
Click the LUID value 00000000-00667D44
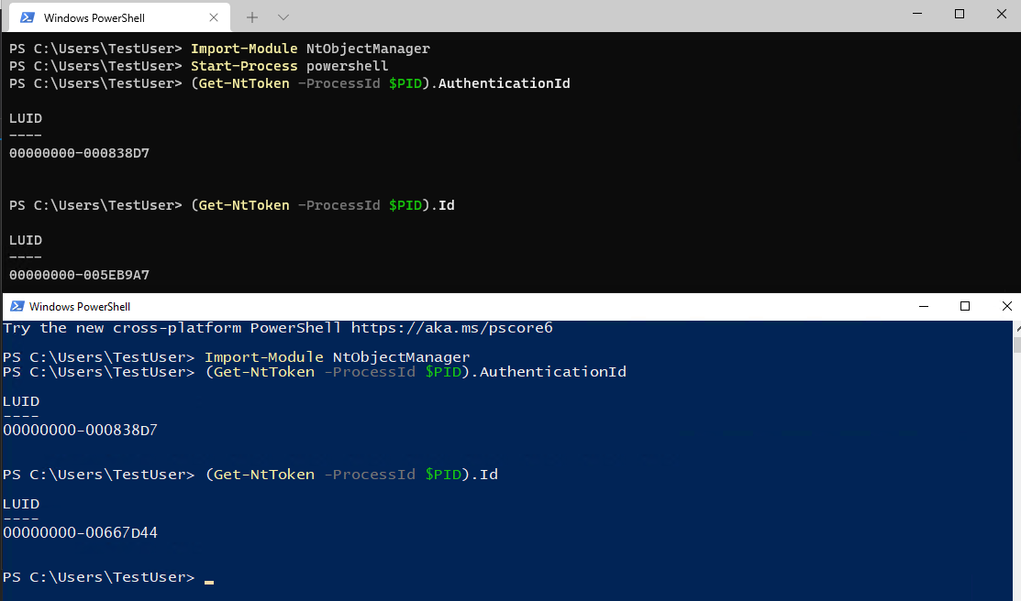coord(80,532)
